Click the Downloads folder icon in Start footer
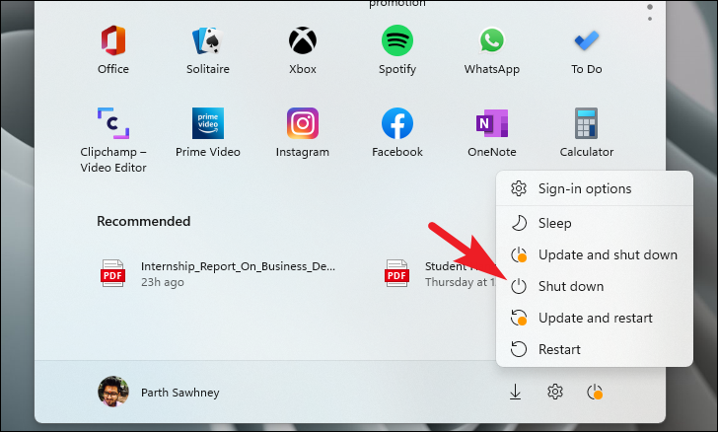 click(x=515, y=393)
